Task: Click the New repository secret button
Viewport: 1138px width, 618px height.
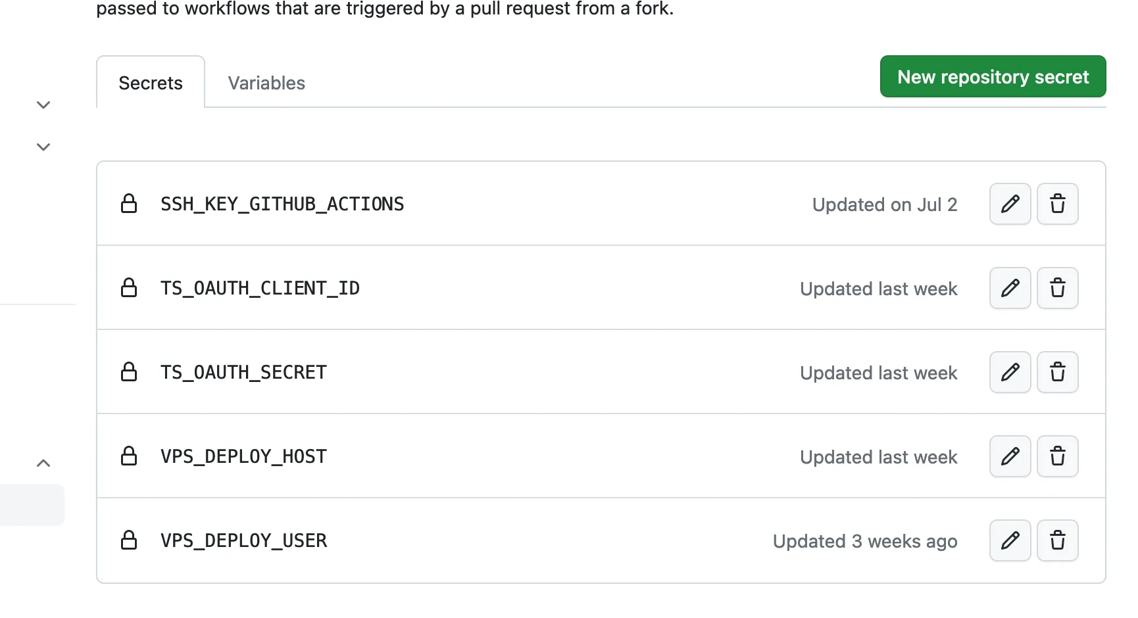Action: [993, 76]
